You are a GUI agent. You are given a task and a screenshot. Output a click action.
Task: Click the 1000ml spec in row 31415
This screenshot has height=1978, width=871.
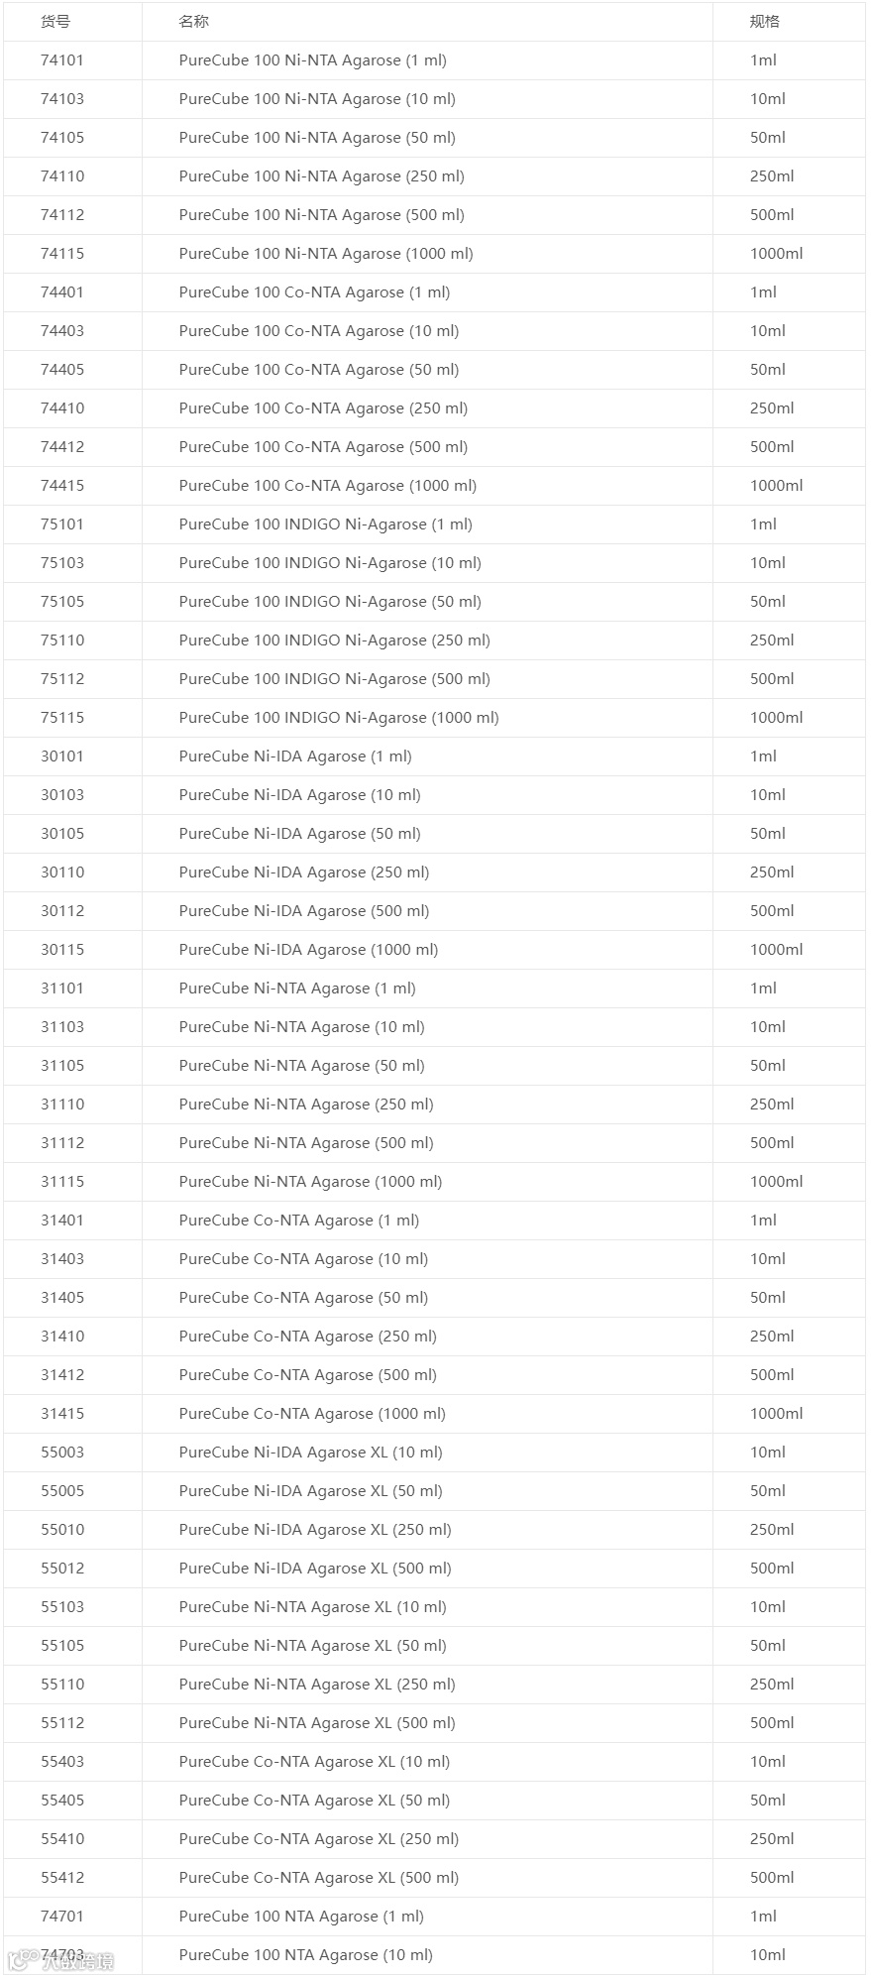[777, 1414]
